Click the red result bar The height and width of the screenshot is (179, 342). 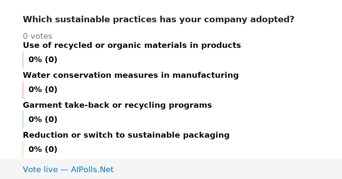click(x=23, y=90)
